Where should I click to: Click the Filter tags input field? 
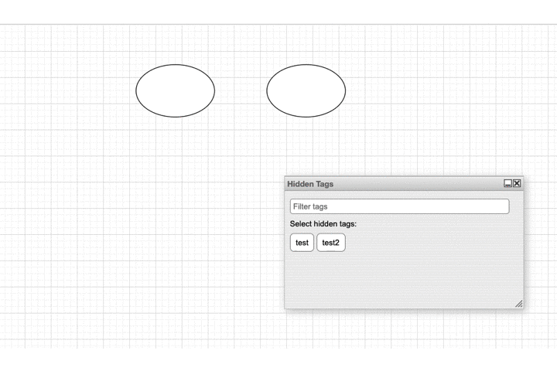coord(400,206)
